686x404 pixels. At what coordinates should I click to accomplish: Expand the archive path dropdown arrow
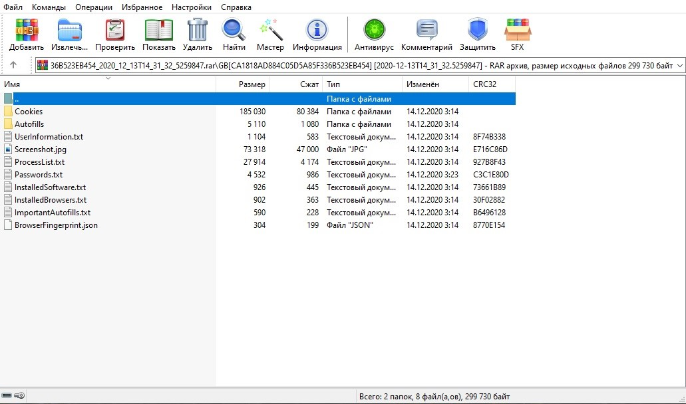pyautogui.click(x=679, y=65)
